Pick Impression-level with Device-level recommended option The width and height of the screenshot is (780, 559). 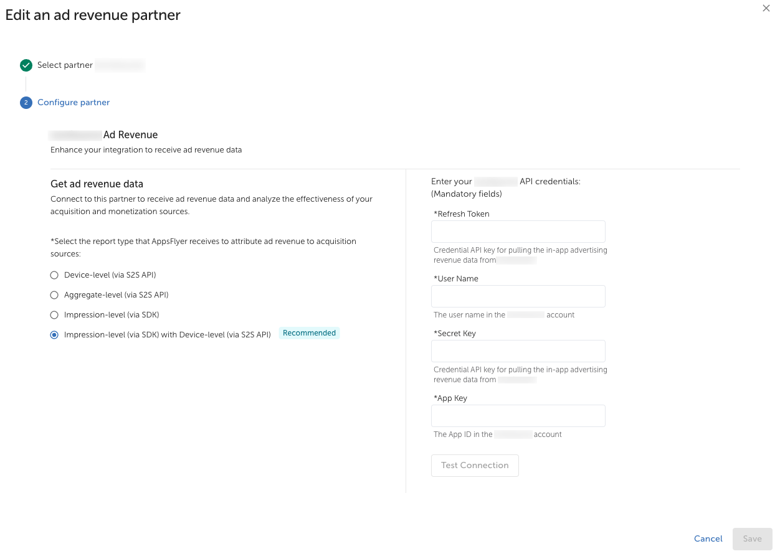click(x=54, y=335)
